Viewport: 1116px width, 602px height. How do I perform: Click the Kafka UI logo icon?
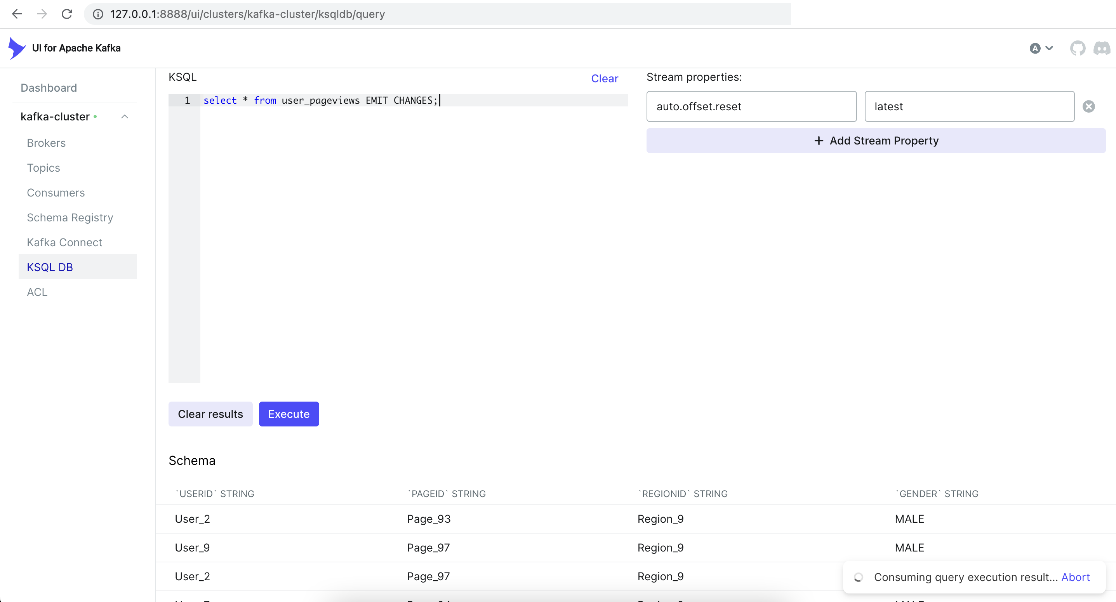pos(16,48)
